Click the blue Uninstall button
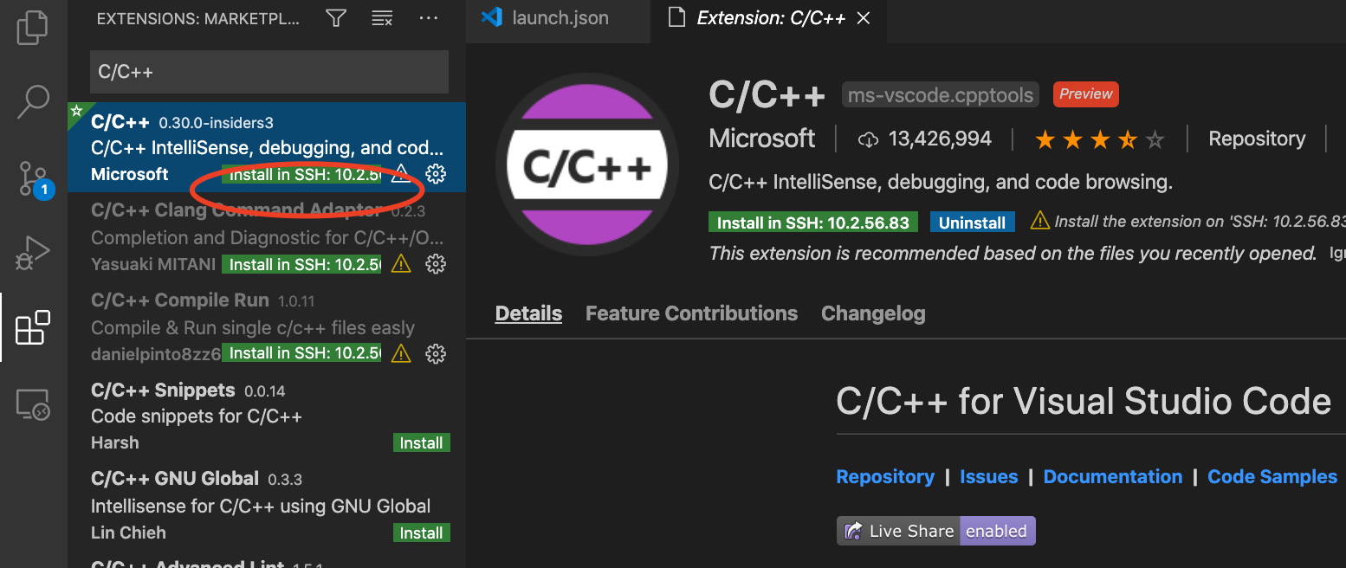Screen dimensions: 1346x568 972,223
